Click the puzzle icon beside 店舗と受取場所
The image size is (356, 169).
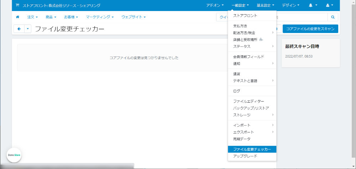(x=261, y=39)
